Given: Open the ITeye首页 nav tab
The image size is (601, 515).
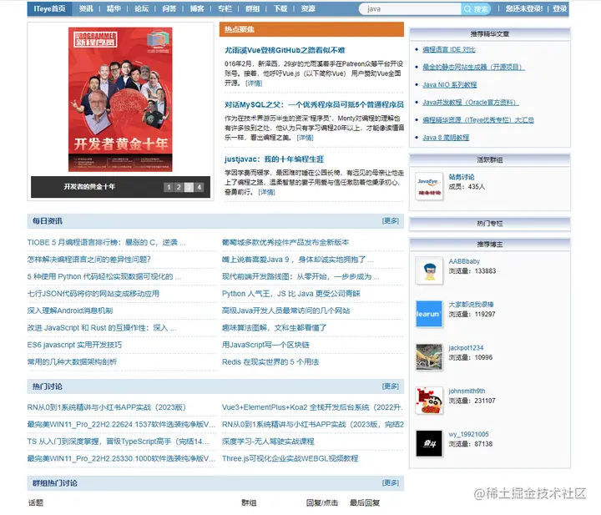Looking at the screenshot, I should click(x=49, y=8).
